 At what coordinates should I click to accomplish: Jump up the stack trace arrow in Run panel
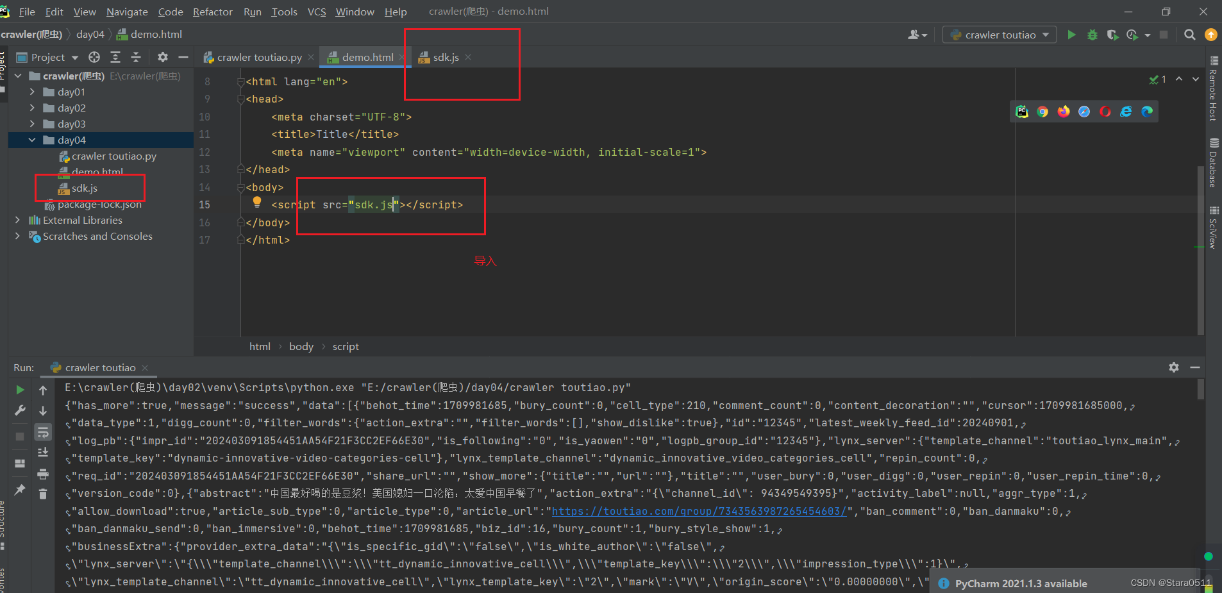click(x=43, y=390)
